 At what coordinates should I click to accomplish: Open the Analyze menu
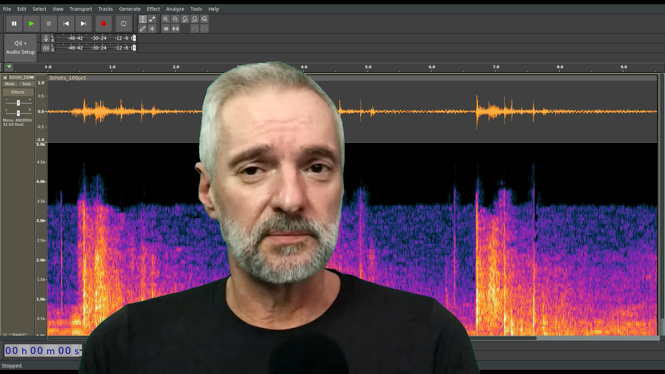175,9
